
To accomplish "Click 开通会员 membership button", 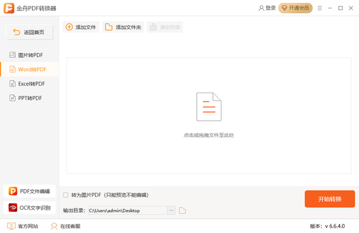I will click(x=296, y=8).
